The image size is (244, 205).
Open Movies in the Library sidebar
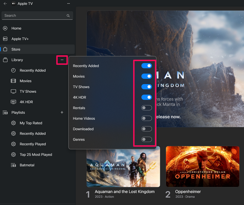pyautogui.click(x=25, y=81)
